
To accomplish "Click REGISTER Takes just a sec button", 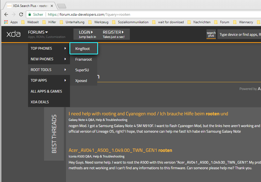I will point(114,34).
